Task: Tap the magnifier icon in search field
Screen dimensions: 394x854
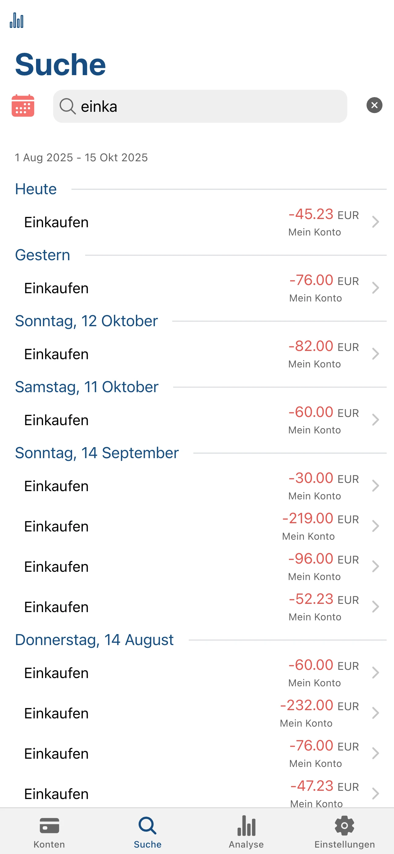Action: 67,106
